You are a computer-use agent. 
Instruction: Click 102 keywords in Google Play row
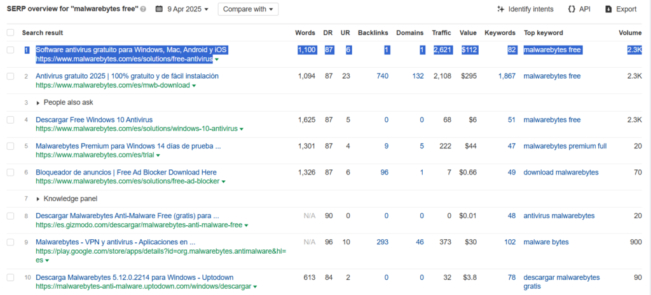point(510,242)
